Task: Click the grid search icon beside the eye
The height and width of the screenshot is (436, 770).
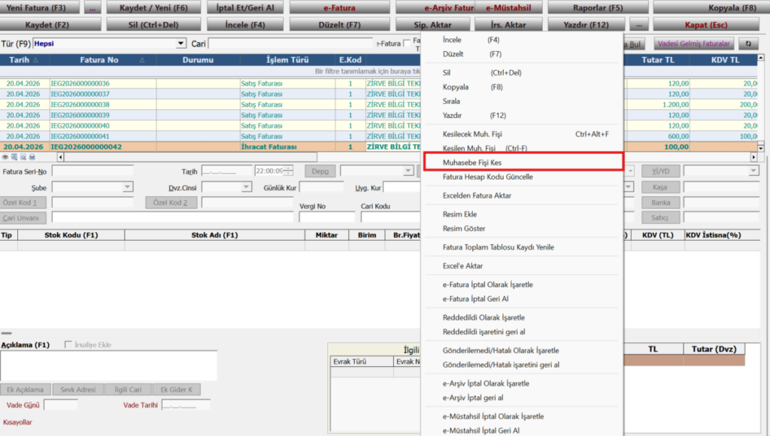Action: pos(14,157)
